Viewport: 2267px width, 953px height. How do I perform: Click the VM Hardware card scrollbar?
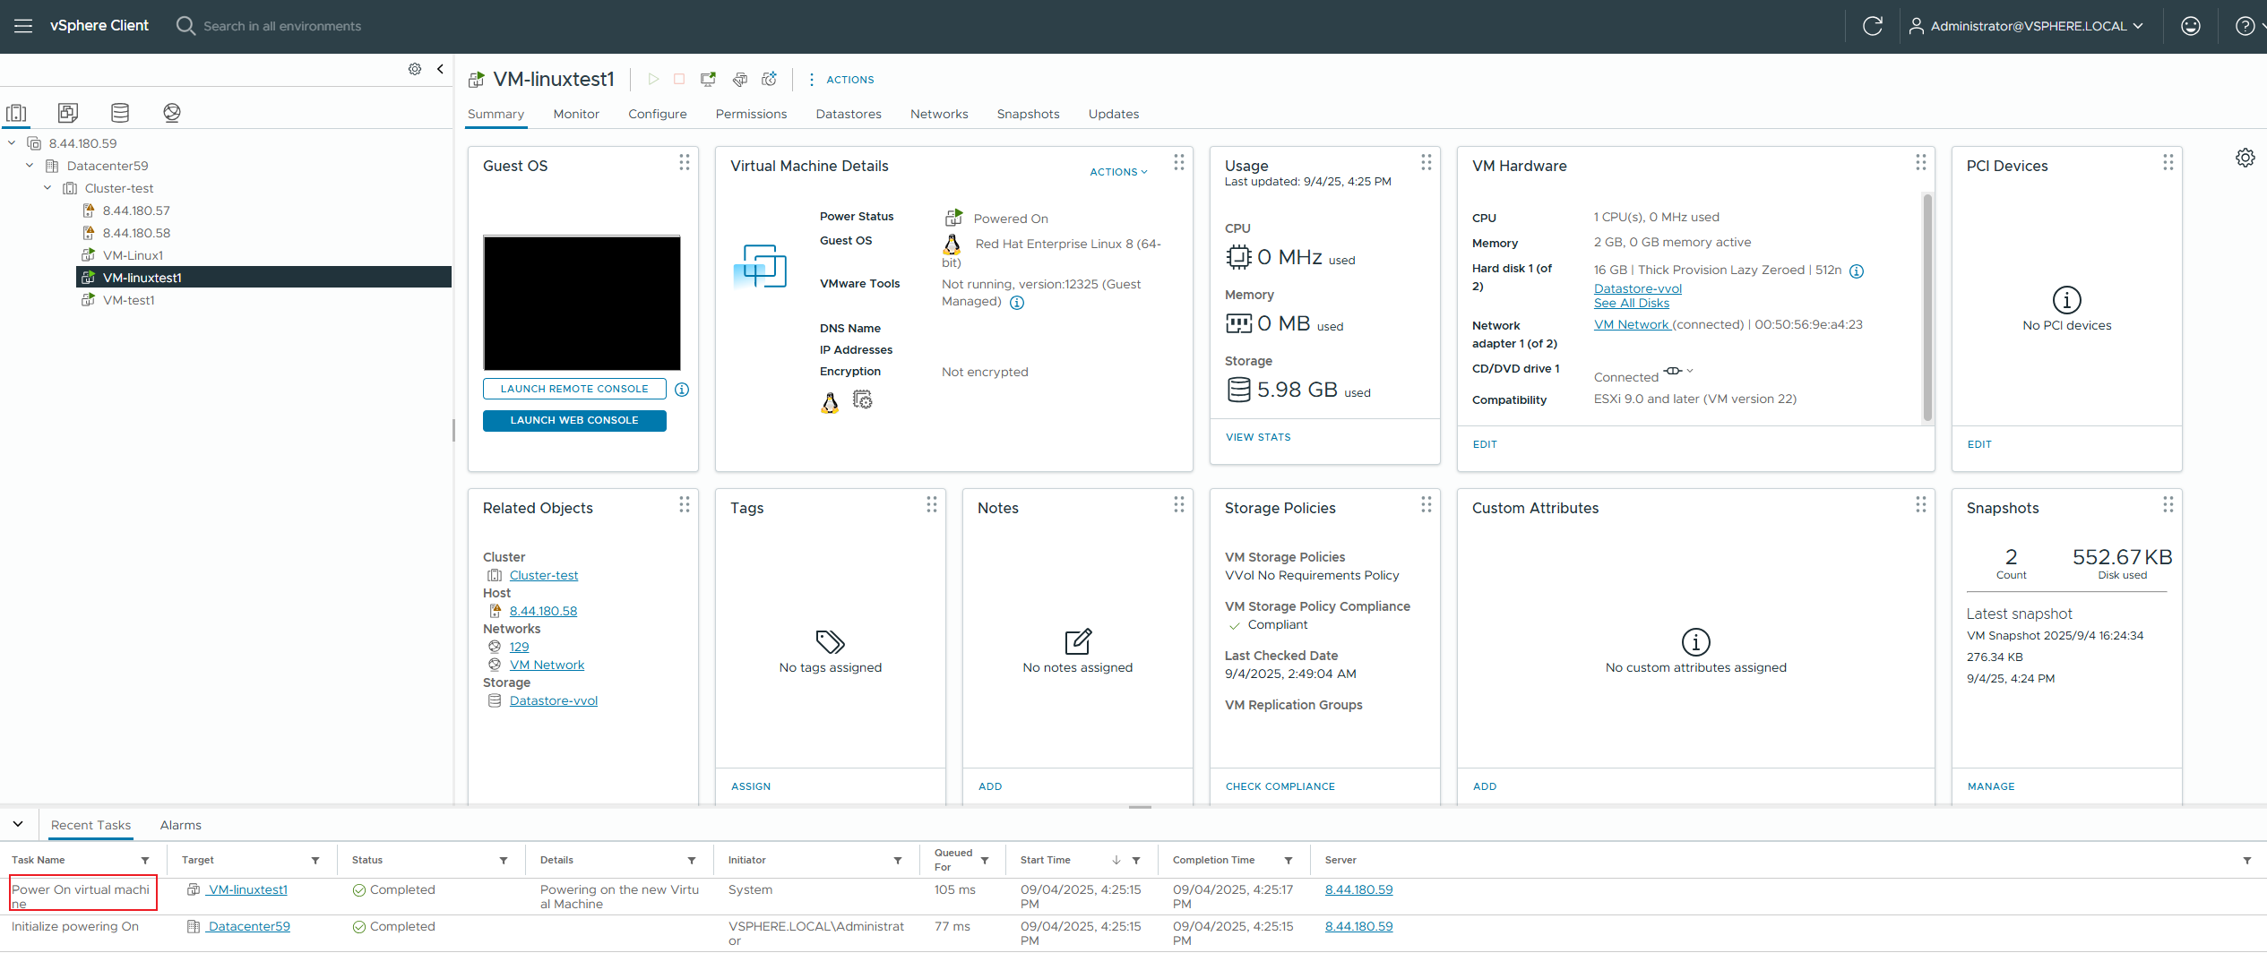pos(1927,307)
